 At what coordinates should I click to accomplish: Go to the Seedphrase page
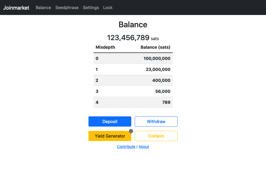67,8
